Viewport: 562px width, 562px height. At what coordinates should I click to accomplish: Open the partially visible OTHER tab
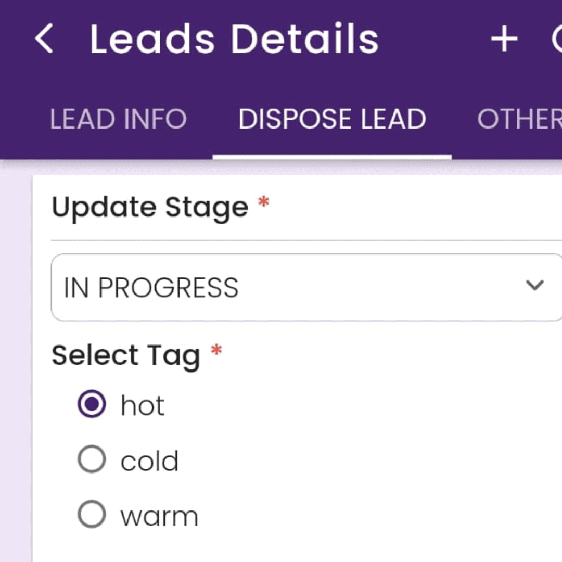[x=519, y=119]
